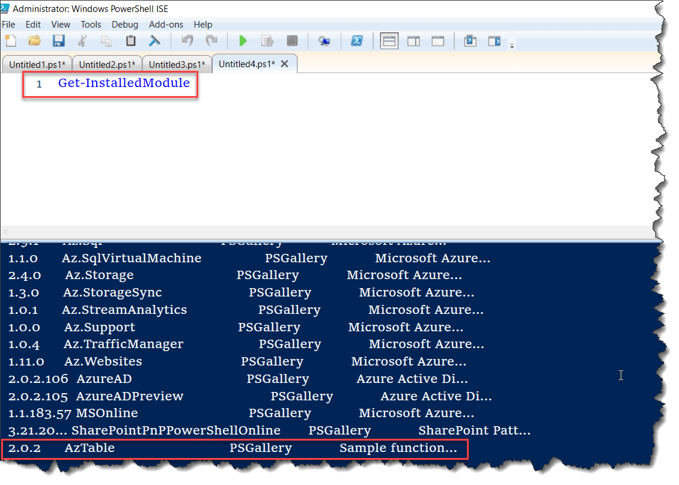Select Az.SqlVirtualMachine in console output
The height and width of the screenshot is (485, 679).
pyautogui.click(x=132, y=258)
